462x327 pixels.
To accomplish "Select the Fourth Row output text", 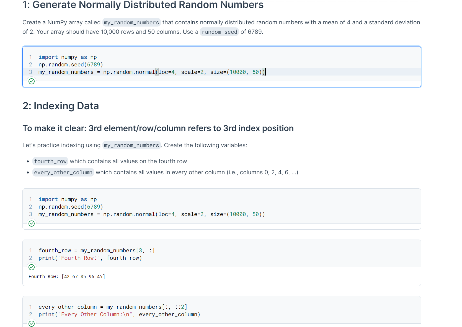I will [67, 276].
